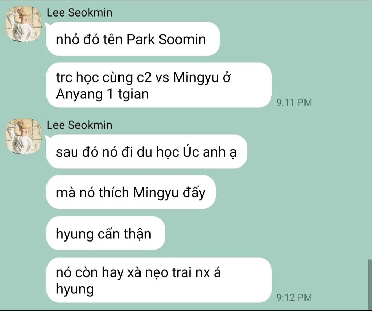The width and height of the screenshot is (372, 311).
Task: Click the gray scrollbar handle at right edge
Action: click(x=370, y=284)
